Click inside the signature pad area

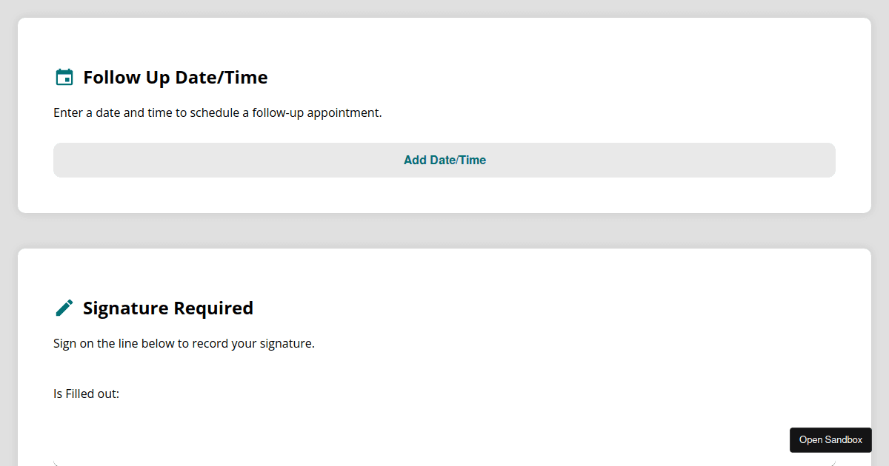444,444
